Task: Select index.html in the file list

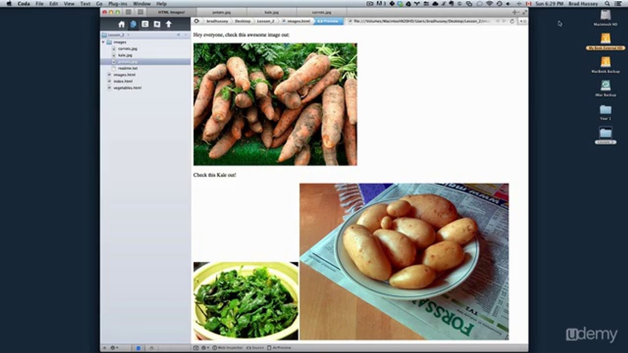Action: tap(123, 81)
